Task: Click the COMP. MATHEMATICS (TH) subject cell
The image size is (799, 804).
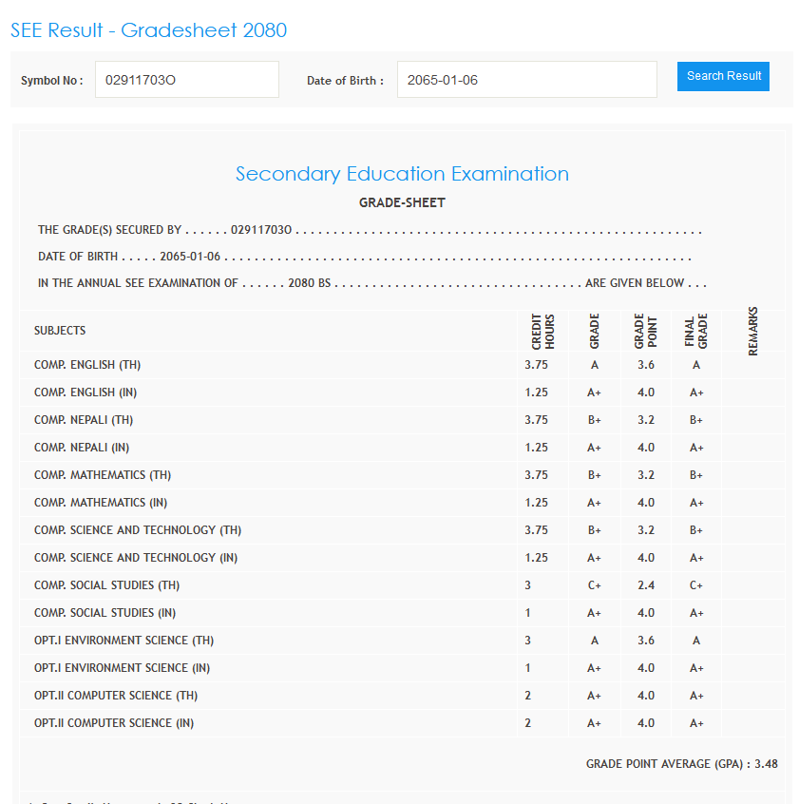Action: [x=103, y=475]
